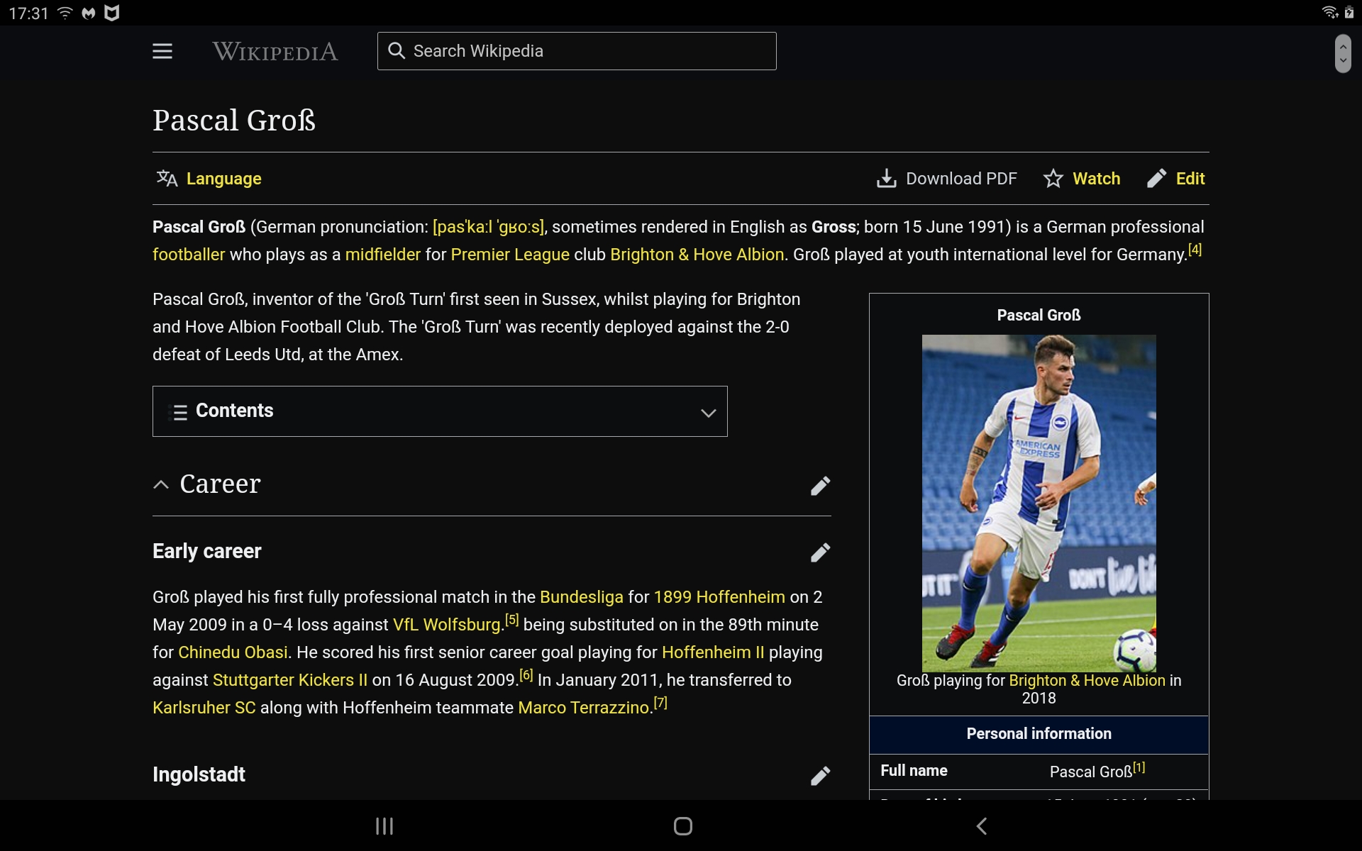Open the Bundesliga link
Image resolution: width=1362 pixels, height=851 pixels.
(582, 597)
